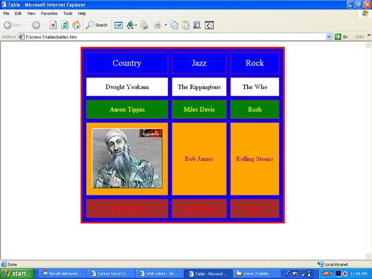Open the Tools menu
Image resolution: width=372 pixels, height=279 pixels.
pos(67,13)
